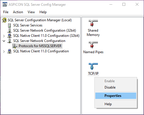The width and height of the screenshot is (144, 115).
Task: Expand the SQL Native Client 11.0 Configuration node
Action: 4,51
